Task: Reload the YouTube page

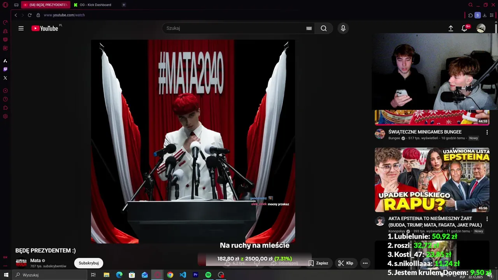Action: click(30, 15)
